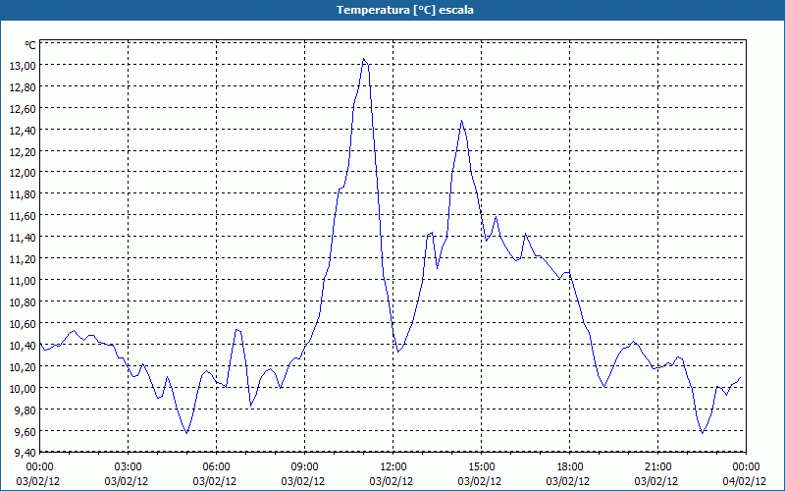785x491 pixels.
Task: Pick the 10,80 value on the axis
Action: tap(22, 302)
